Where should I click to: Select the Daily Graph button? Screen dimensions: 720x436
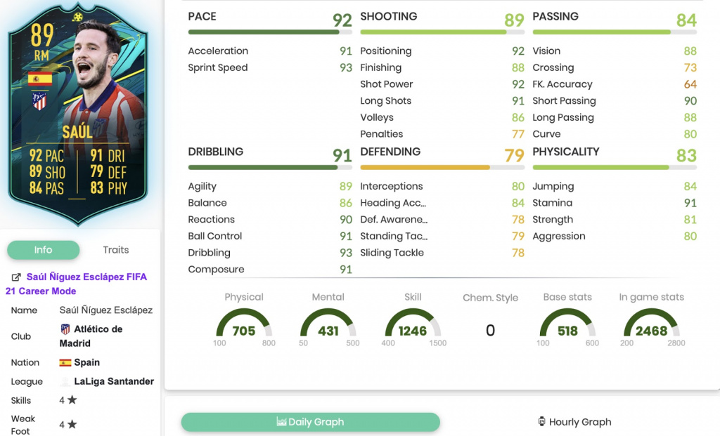click(x=310, y=422)
